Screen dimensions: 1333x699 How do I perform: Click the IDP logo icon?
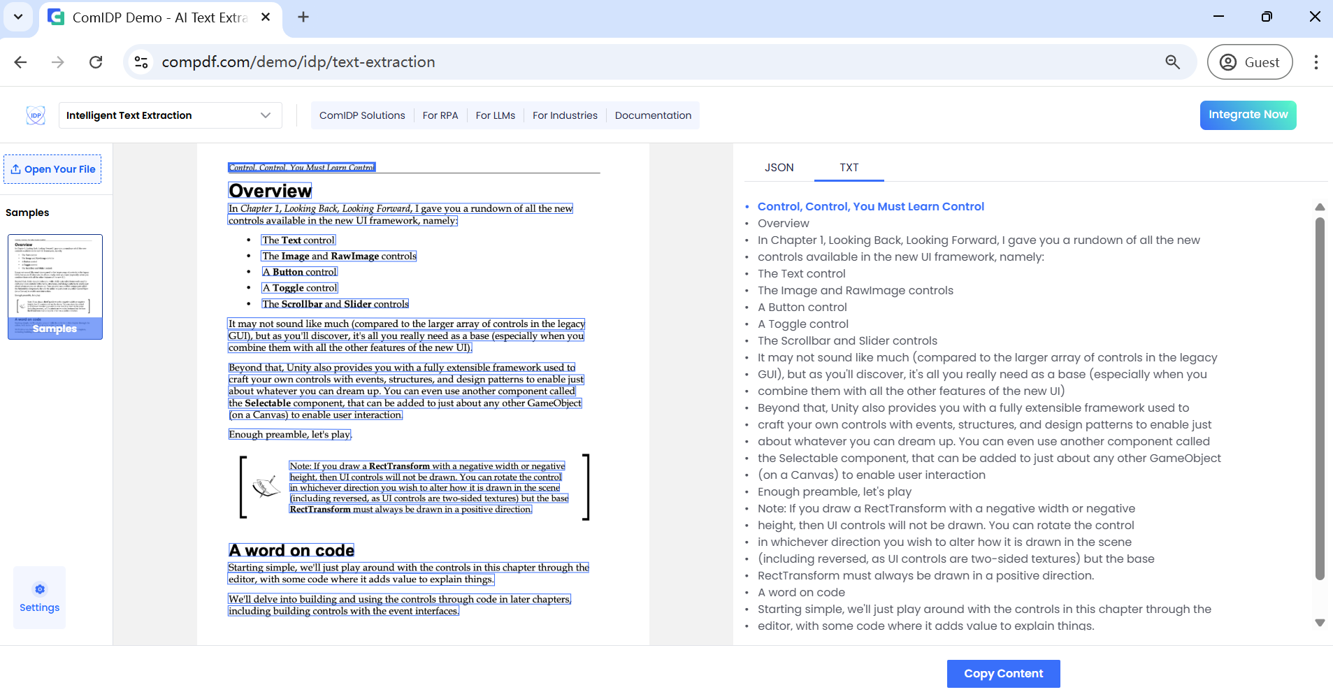point(36,115)
